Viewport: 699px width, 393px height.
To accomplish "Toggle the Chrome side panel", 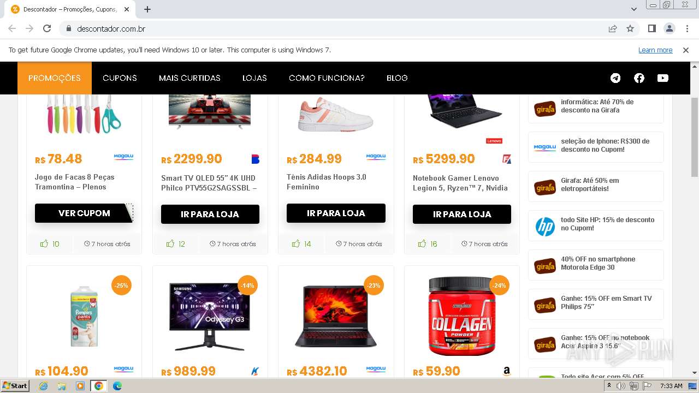I will tap(651, 28).
